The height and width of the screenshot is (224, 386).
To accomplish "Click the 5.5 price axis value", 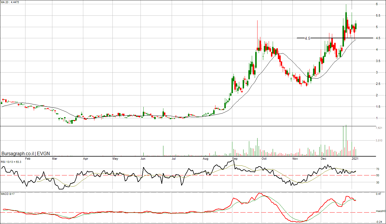I will coord(378,16).
